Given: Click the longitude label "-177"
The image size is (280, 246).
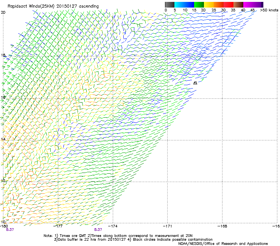Looking at the screenshot, I should (58, 226).
